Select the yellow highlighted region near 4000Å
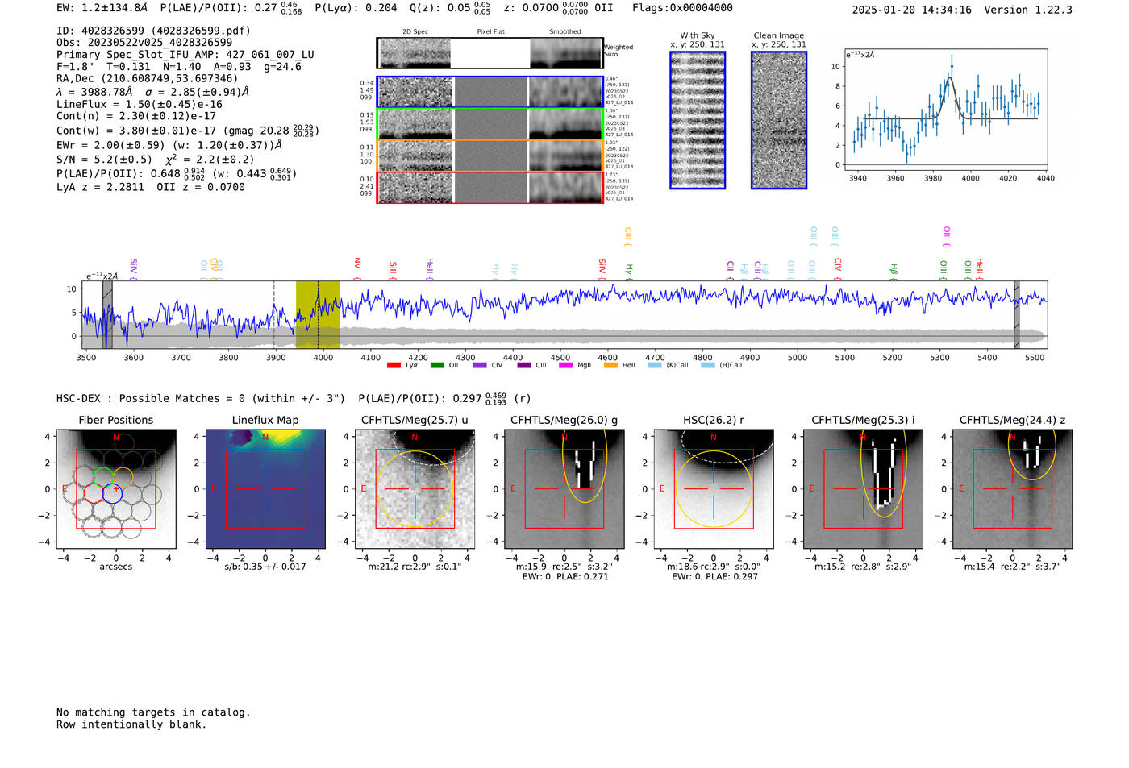 pos(318,314)
